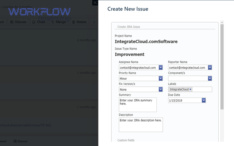Click the Overdue by 2 months text
Viewport: 234px width, 146px height.
(x=17, y=7)
